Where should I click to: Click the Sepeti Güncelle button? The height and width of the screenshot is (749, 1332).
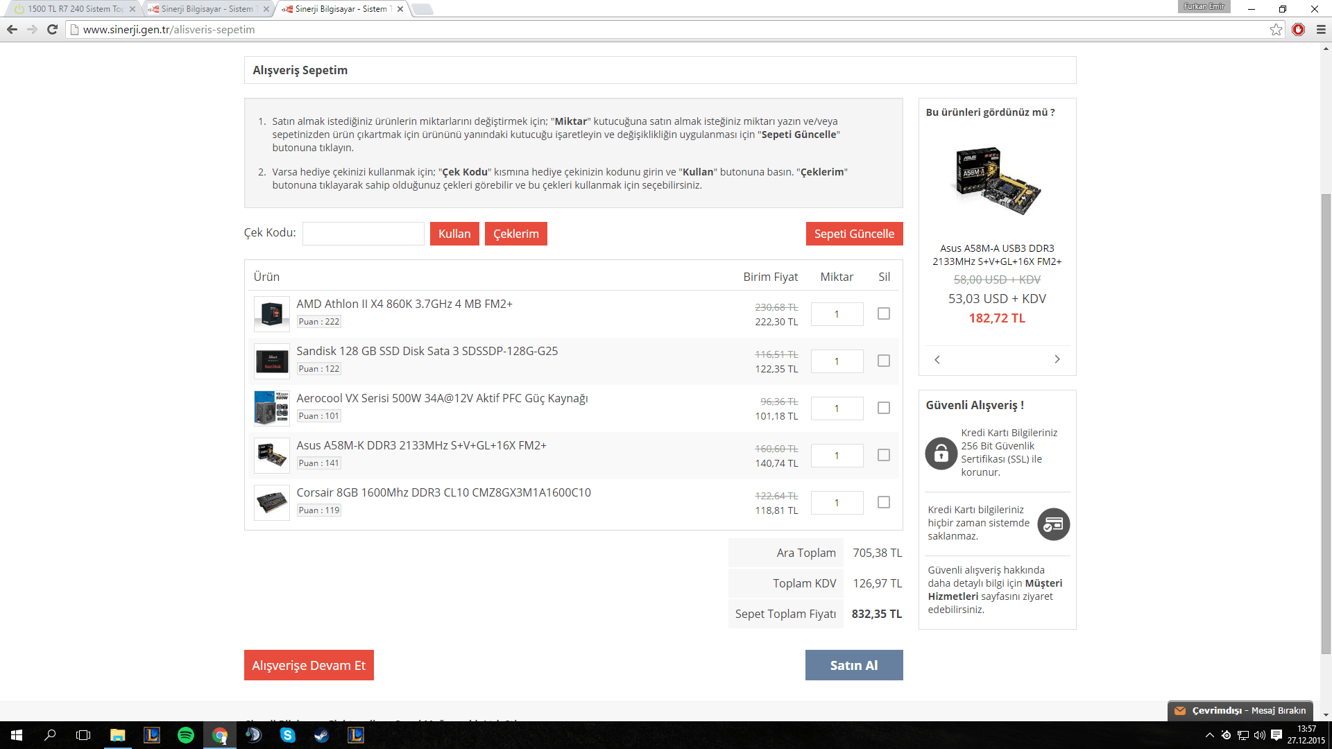point(854,234)
